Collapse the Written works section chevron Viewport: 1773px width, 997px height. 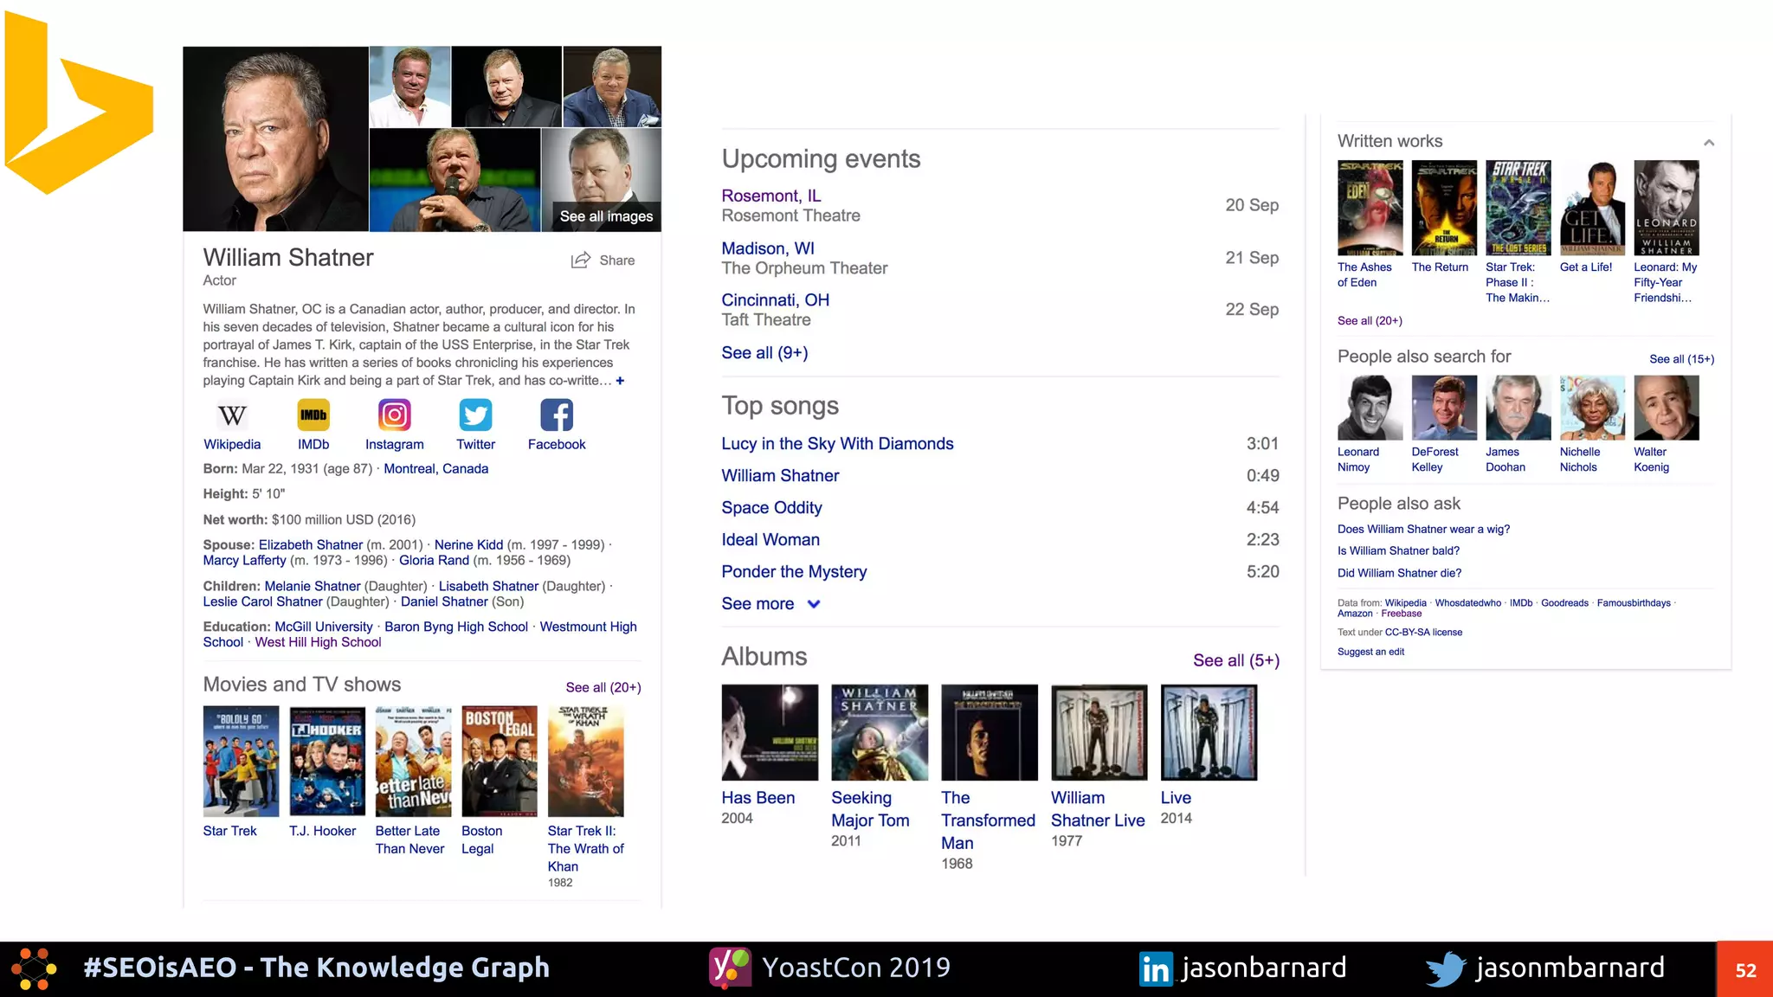[x=1709, y=143]
